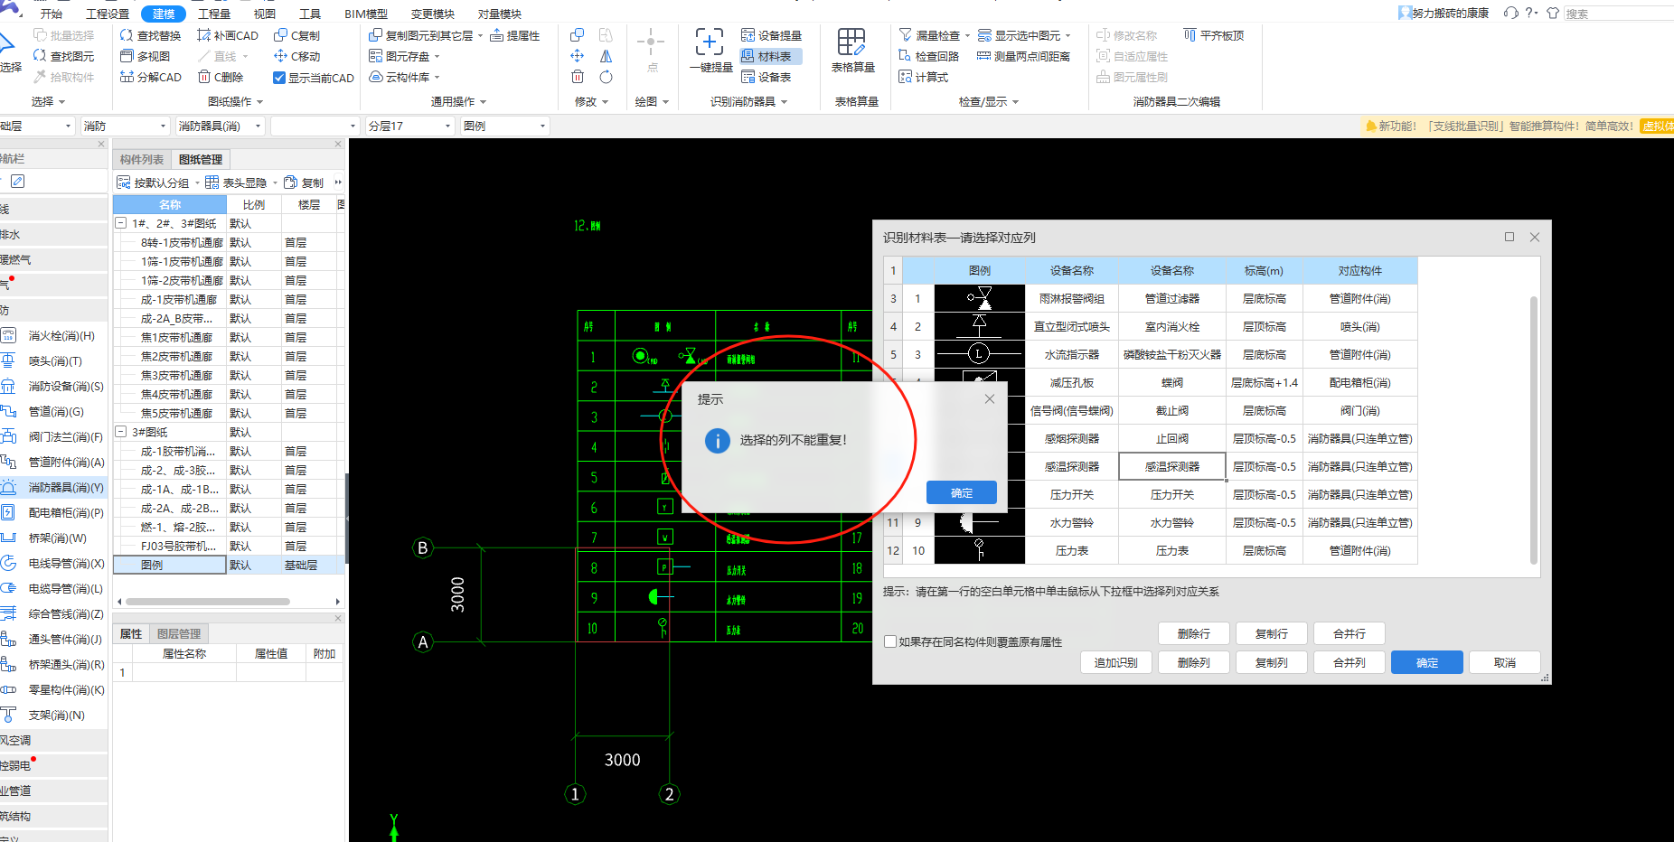Click 确定 in the 提示 message box

(962, 492)
